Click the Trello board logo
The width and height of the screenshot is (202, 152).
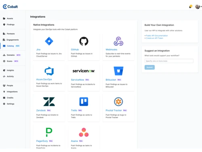click(84, 101)
